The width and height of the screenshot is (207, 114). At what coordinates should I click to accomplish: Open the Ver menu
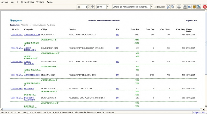coord(12,2)
